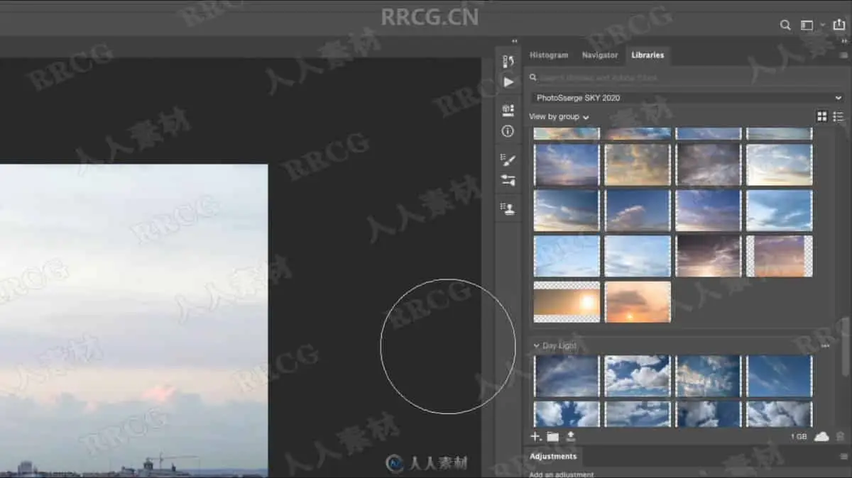The image size is (852, 478).
Task: Click the Share image icon
Action: pyautogui.click(x=839, y=25)
